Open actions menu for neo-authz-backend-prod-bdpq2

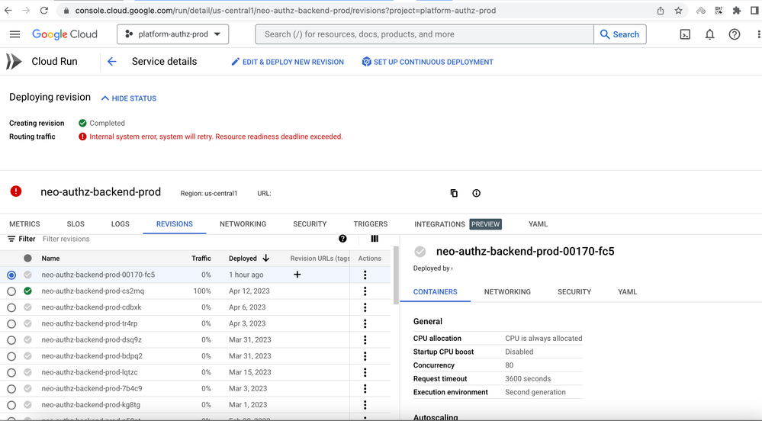[365, 356]
